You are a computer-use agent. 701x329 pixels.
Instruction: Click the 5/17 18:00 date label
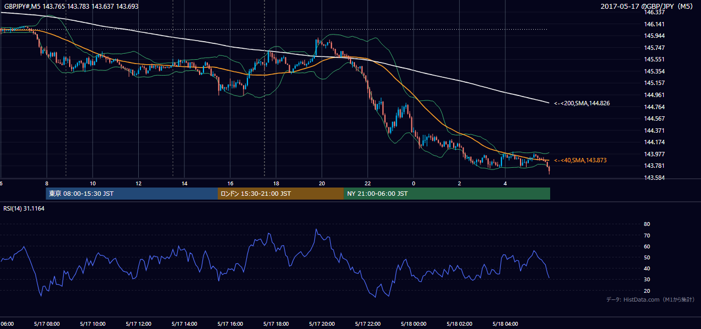[x=276, y=324]
